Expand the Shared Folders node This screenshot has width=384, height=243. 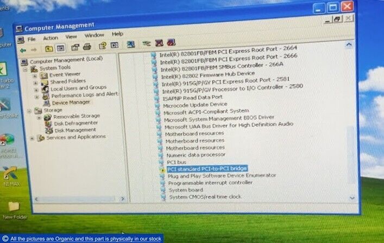click(x=35, y=83)
